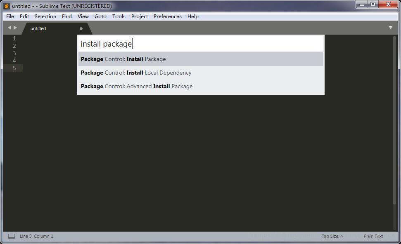401x244 pixels.
Task: Go to the next tab with the right arrow
Action: [15, 28]
